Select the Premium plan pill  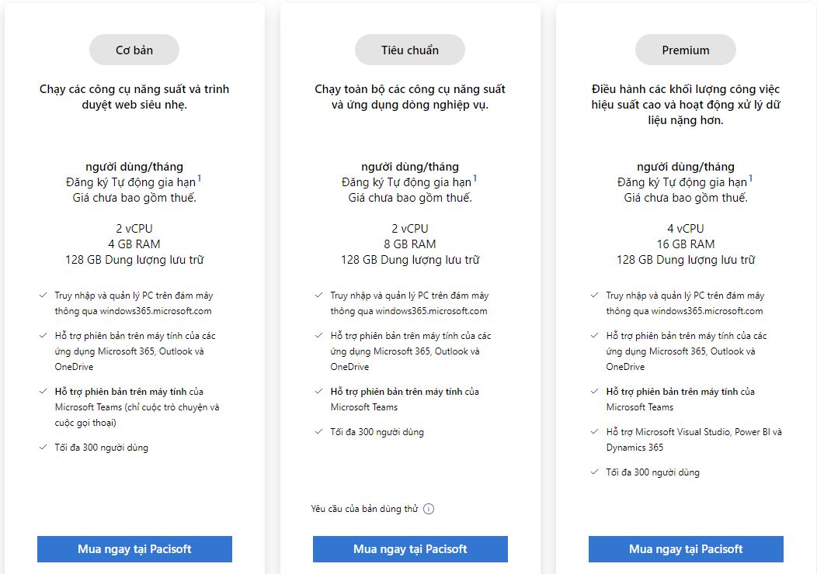(x=686, y=50)
